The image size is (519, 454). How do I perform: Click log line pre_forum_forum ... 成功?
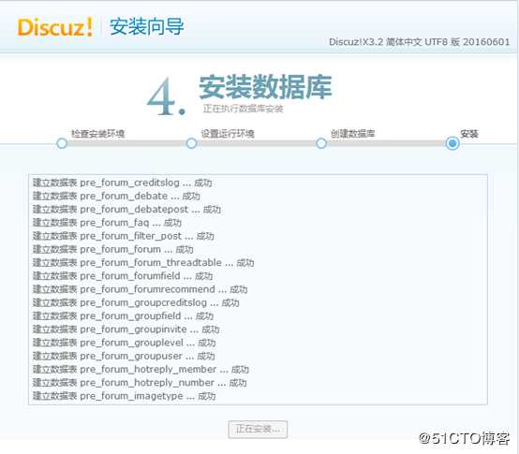coord(112,249)
